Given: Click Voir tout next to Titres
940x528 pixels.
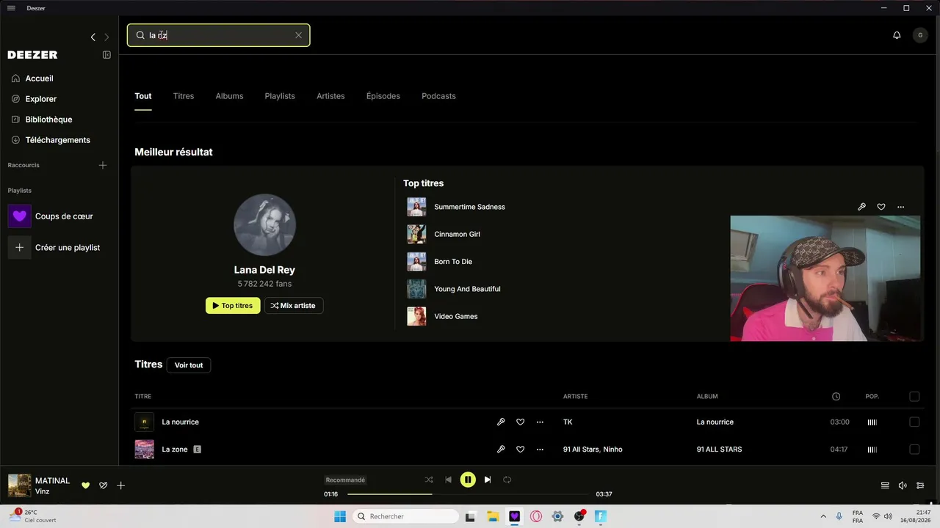Looking at the screenshot, I should [x=189, y=365].
